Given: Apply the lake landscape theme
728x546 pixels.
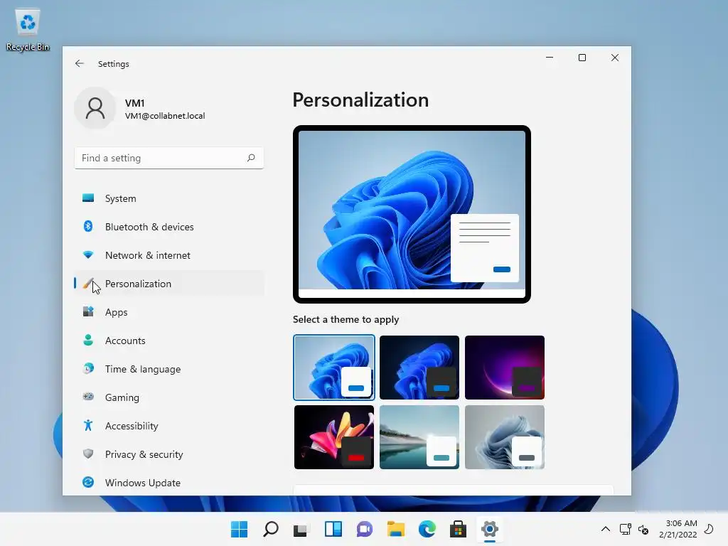Looking at the screenshot, I should pyautogui.click(x=419, y=437).
